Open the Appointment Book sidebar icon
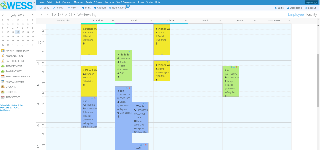320x150 pixels. [3, 51]
